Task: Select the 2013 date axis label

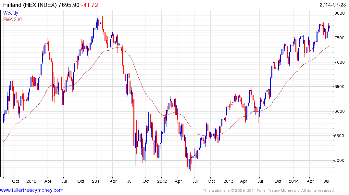Action: 228,181
